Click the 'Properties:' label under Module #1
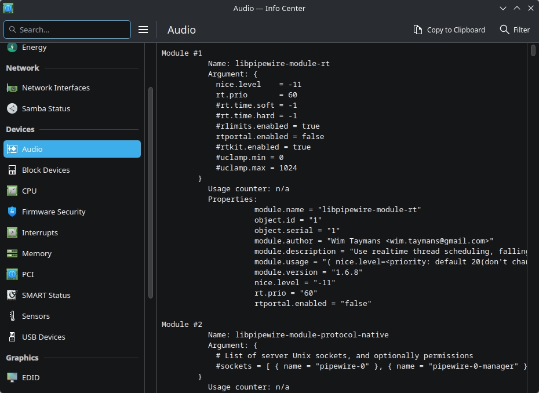539x393 pixels. 232,199
